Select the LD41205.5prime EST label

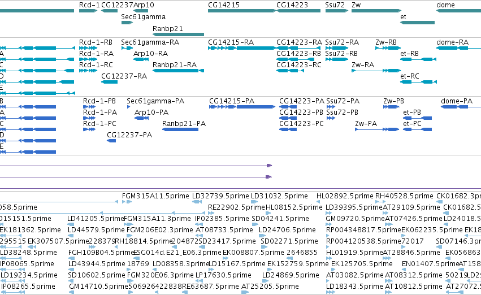pos(96,219)
